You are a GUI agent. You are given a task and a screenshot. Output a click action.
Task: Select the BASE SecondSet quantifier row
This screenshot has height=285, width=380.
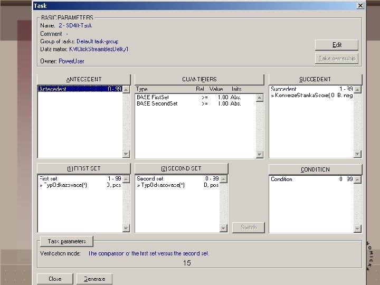196,103
